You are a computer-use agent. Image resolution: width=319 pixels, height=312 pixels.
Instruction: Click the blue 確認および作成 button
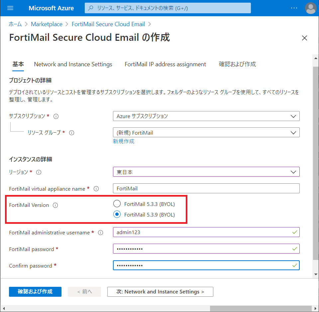coord(35,292)
